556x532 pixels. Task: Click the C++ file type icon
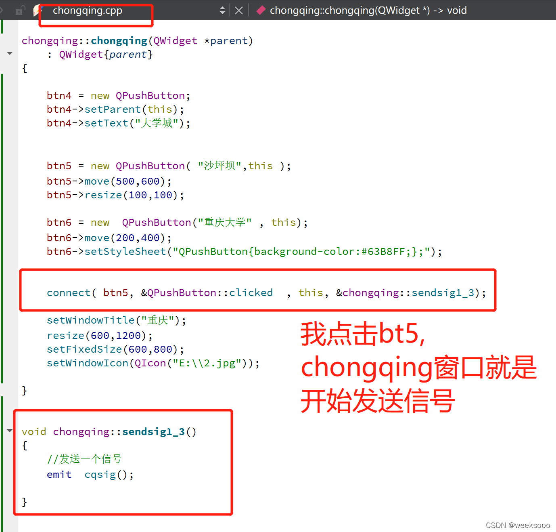[x=38, y=10]
